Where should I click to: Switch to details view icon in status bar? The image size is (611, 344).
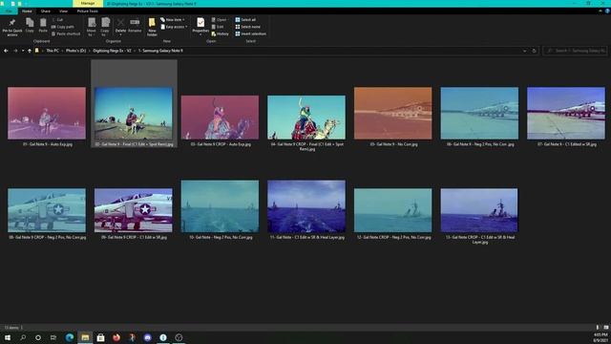pyautogui.click(x=598, y=328)
